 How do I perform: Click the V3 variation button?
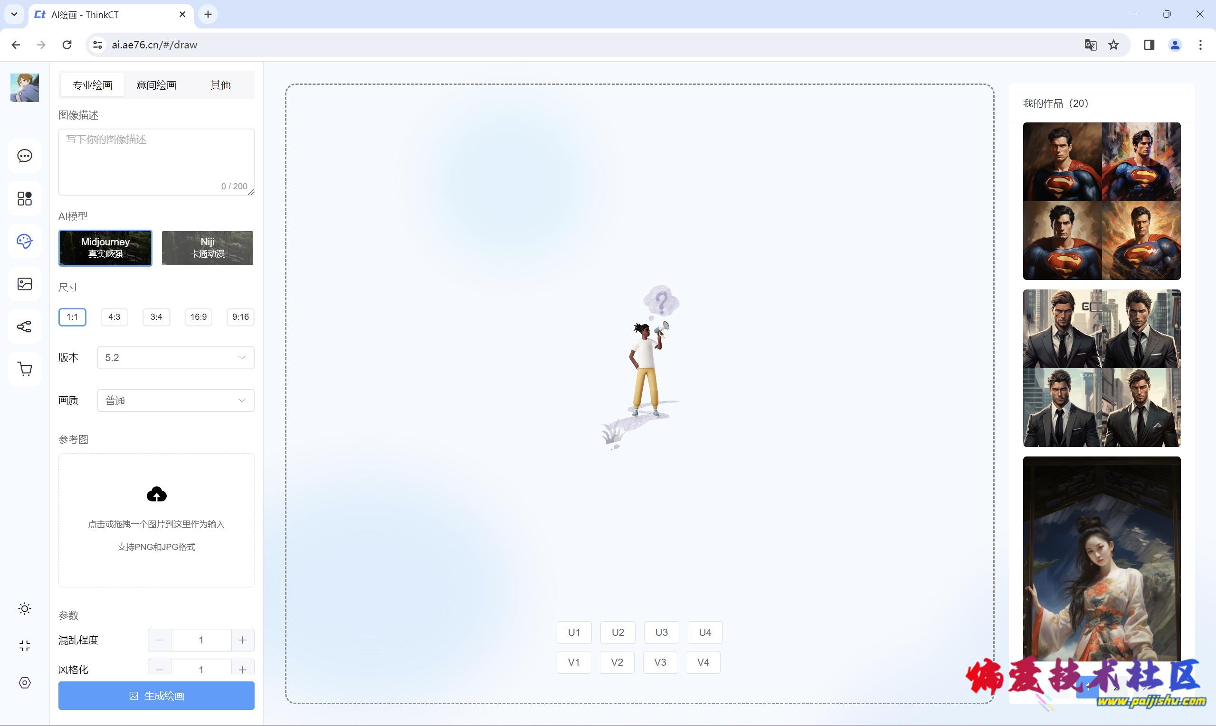coord(660,662)
